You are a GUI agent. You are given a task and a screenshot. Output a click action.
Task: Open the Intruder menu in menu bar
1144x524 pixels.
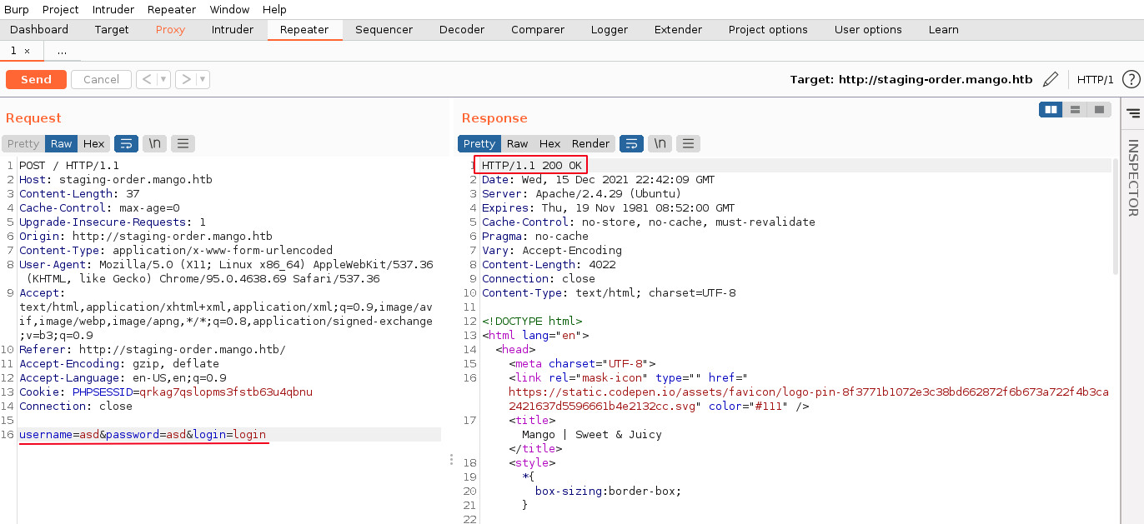pos(112,9)
